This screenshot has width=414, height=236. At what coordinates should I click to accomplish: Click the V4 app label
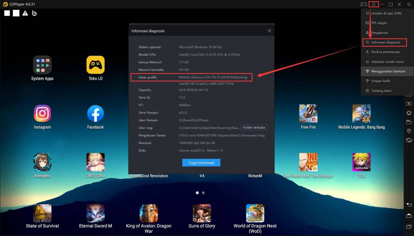202,176
